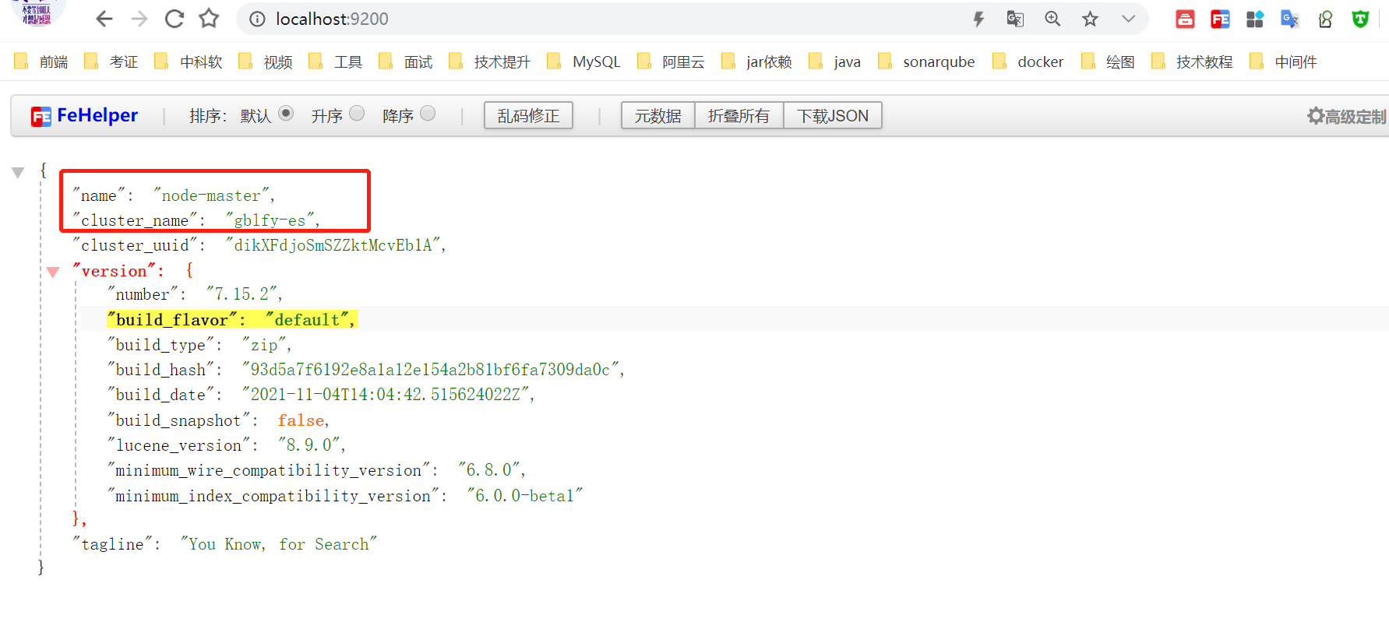This screenshot has height=629, width=1389.
Task: Open the green figure-eight extension icon
Action: pos(1325,19)
